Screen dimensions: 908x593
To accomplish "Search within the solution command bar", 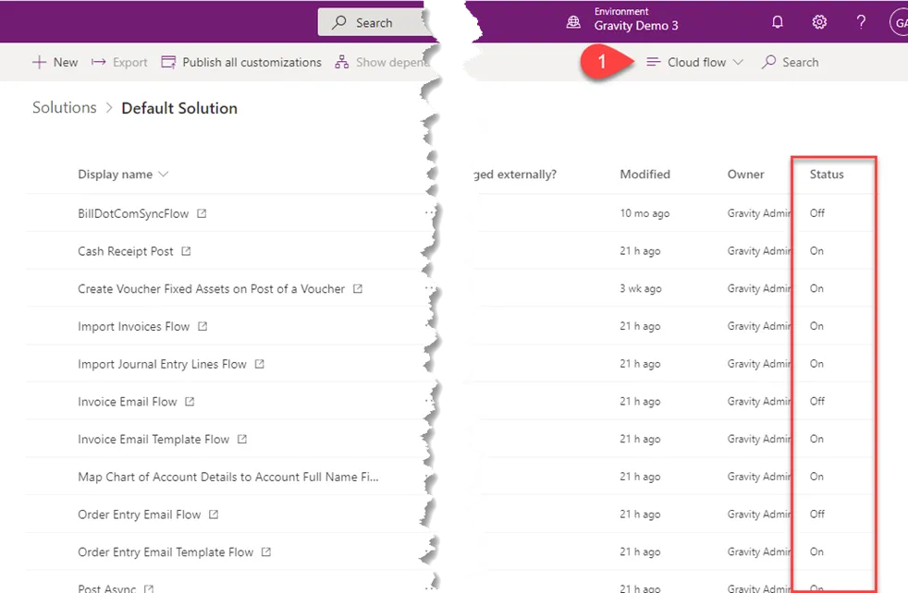I will point(791,62).
